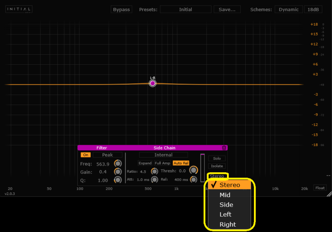Enable the Expand mode toggle
This screenshot has height=232, width=332.
145,163
